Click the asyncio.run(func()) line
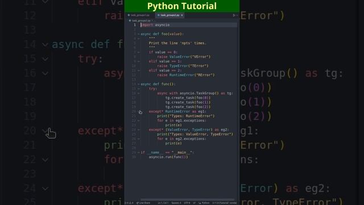This screenshot has width=364, height=205. (168, 157)
